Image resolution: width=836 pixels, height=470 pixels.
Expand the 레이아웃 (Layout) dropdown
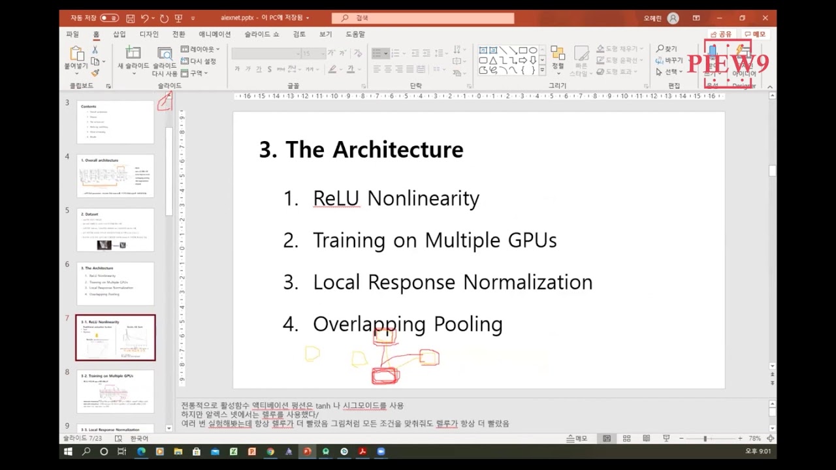(x=200, y=50)
